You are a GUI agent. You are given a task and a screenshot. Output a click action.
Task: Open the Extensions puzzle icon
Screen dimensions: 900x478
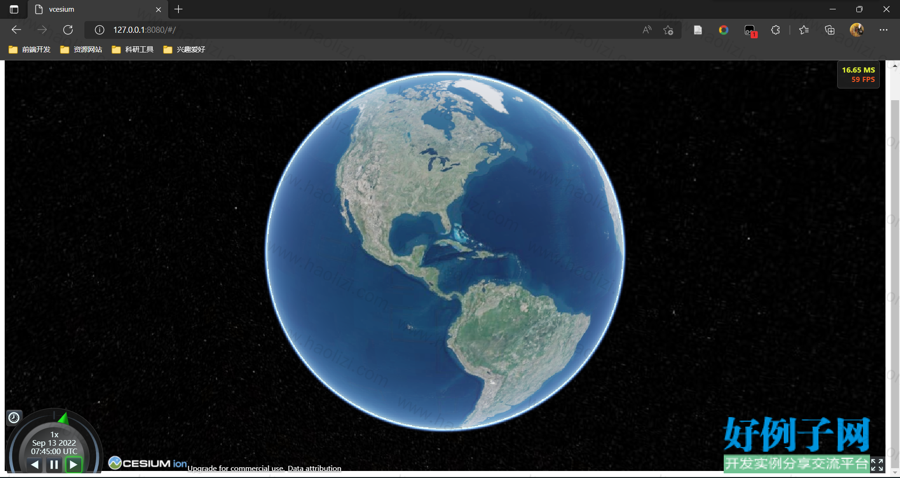click(776, 30)
